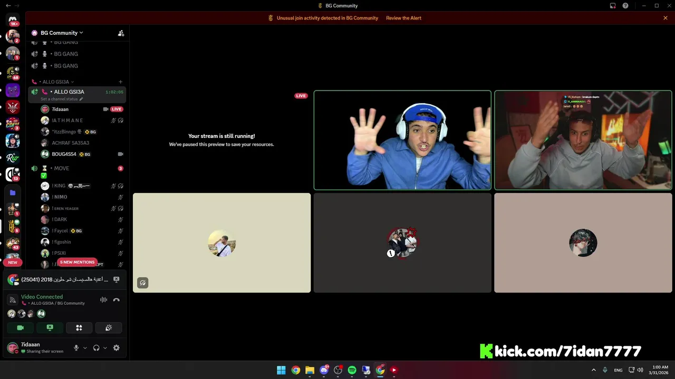The image size is (675, 379).
Task: Click pop-out icon on first avatar tile
Action: 142,283
